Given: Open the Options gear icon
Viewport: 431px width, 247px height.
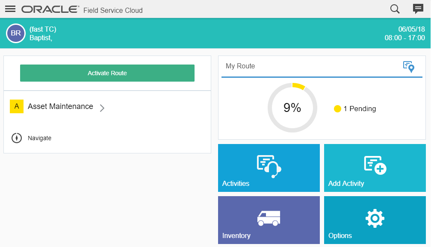Looking at the screenshot, I should [x=375, y=218].
